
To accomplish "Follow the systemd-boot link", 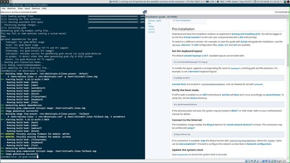I will pyautogui.click(x=273, y=95).
